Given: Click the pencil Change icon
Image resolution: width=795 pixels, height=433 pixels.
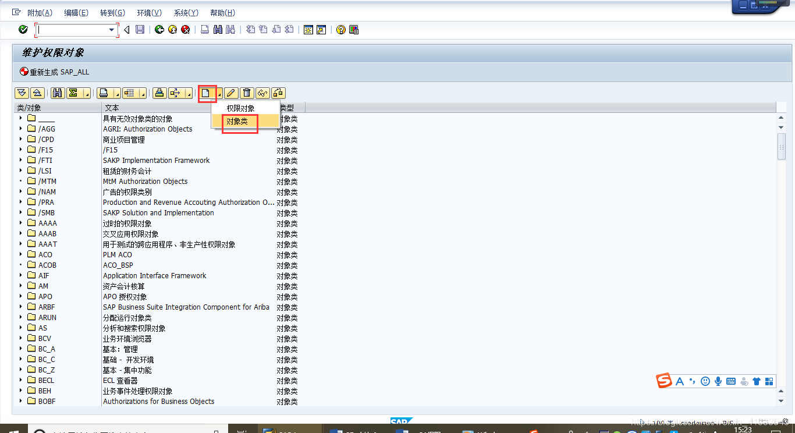Looking at the screenshot, I should (x=232, y=93).
